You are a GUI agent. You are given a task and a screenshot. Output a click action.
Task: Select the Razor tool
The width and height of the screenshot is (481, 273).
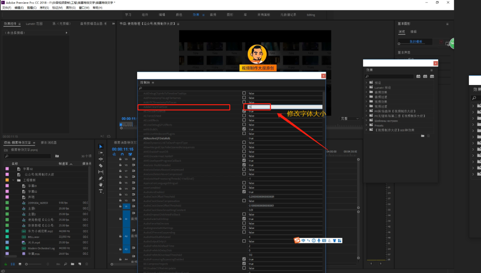[x=101, y=166]
